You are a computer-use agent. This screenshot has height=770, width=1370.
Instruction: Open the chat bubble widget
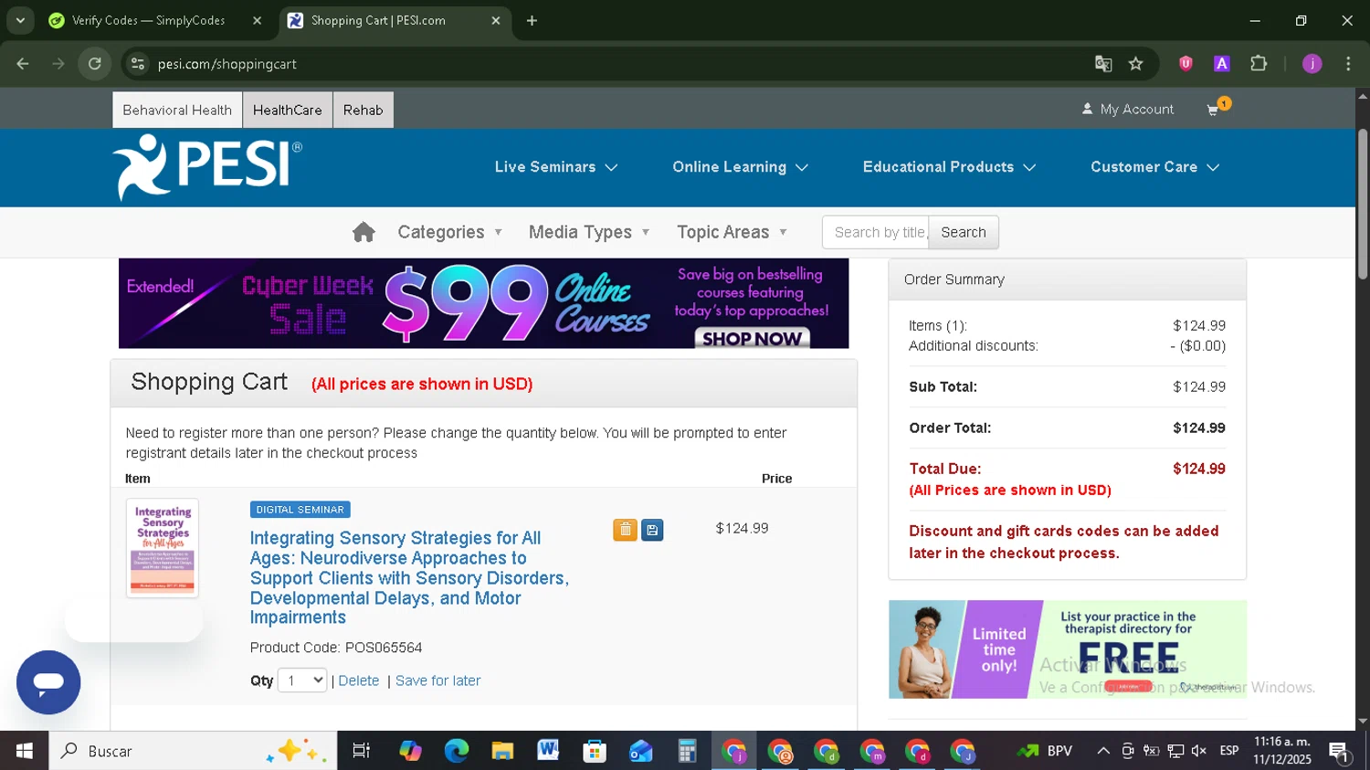tap(48, 682)
